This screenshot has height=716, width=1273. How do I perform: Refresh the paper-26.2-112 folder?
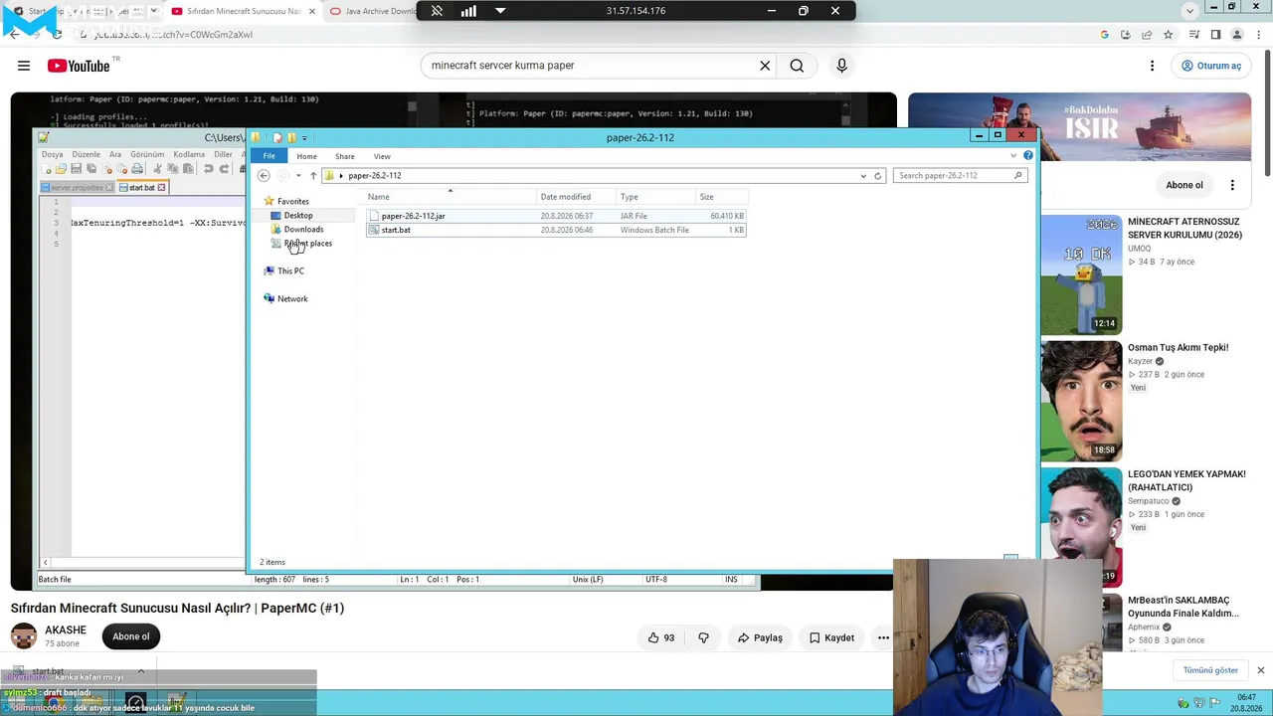(x=877, y=176)
